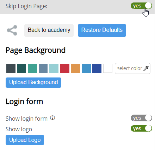
Task: Click the select color input field
Action: (x=132, y=68)
